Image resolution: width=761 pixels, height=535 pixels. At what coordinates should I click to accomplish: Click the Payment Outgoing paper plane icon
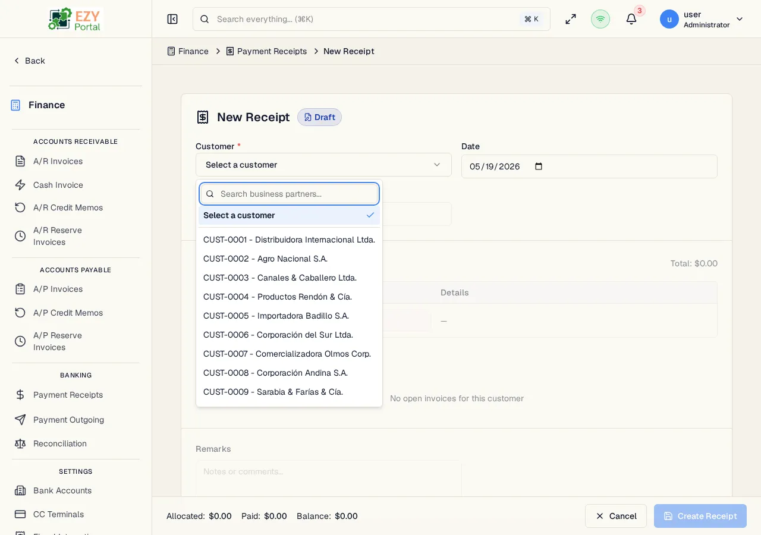[20, 420]
